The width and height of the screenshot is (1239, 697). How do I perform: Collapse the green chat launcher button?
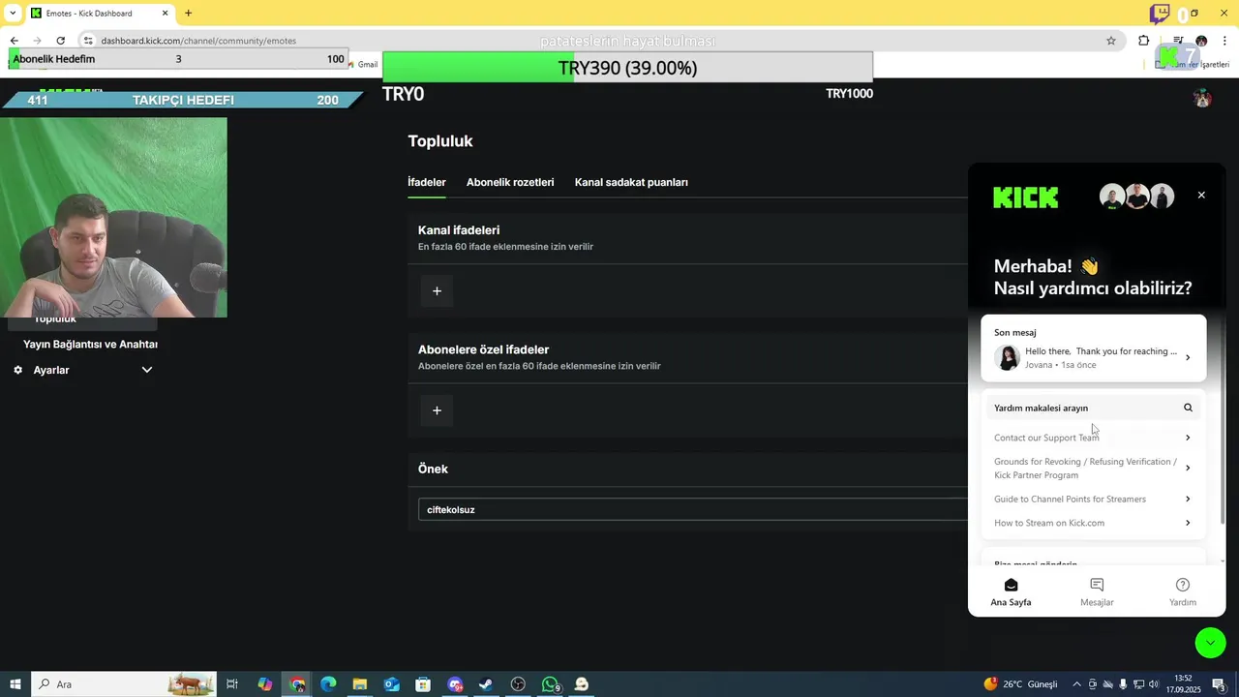pyautogui.click(x=1210, y=643)
